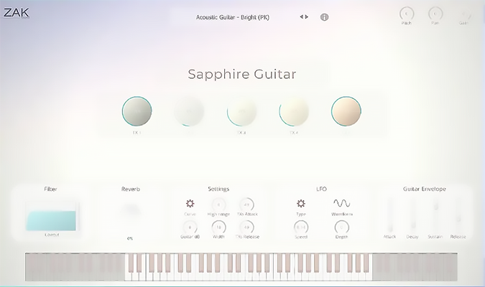The width and height of the screenshot is (485, 287).
Task: Click the Reverb amount knob
Action: click(131, 211)
